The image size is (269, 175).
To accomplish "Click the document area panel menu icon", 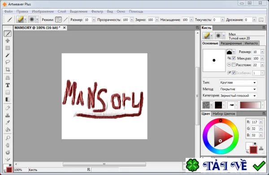I will (197, 27).
